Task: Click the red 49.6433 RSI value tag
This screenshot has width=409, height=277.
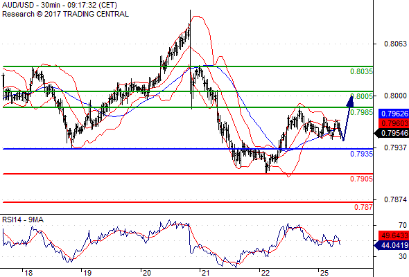Action: coord(394,235)
